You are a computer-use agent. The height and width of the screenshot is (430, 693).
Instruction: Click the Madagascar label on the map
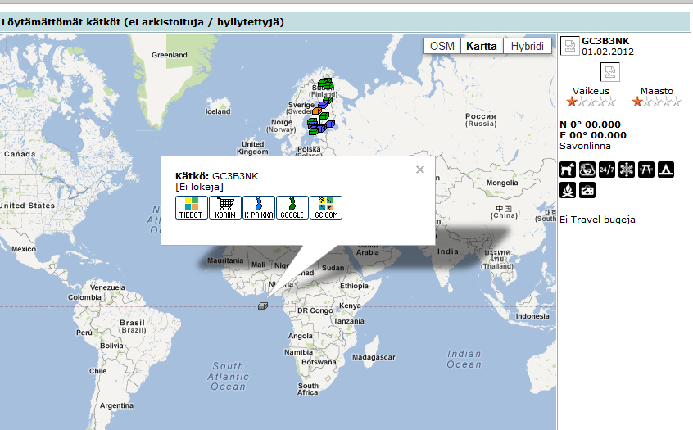[374, 357]
